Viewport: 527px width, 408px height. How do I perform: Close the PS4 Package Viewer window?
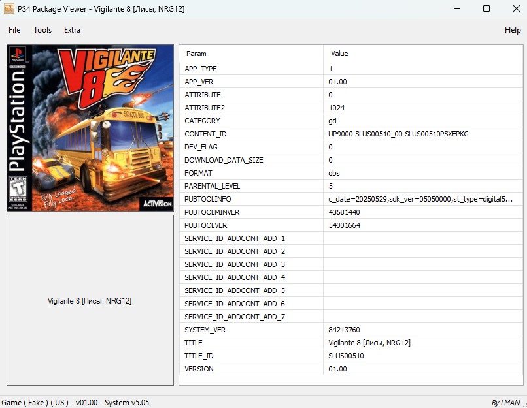[517, 8]
